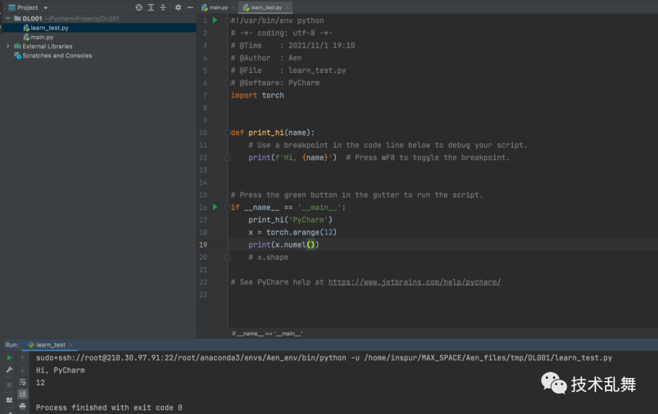Image resolution: width=658 pixels, height=414 pixels.
Task: Open run configuration wrench icon
Action: pos(9,370)
